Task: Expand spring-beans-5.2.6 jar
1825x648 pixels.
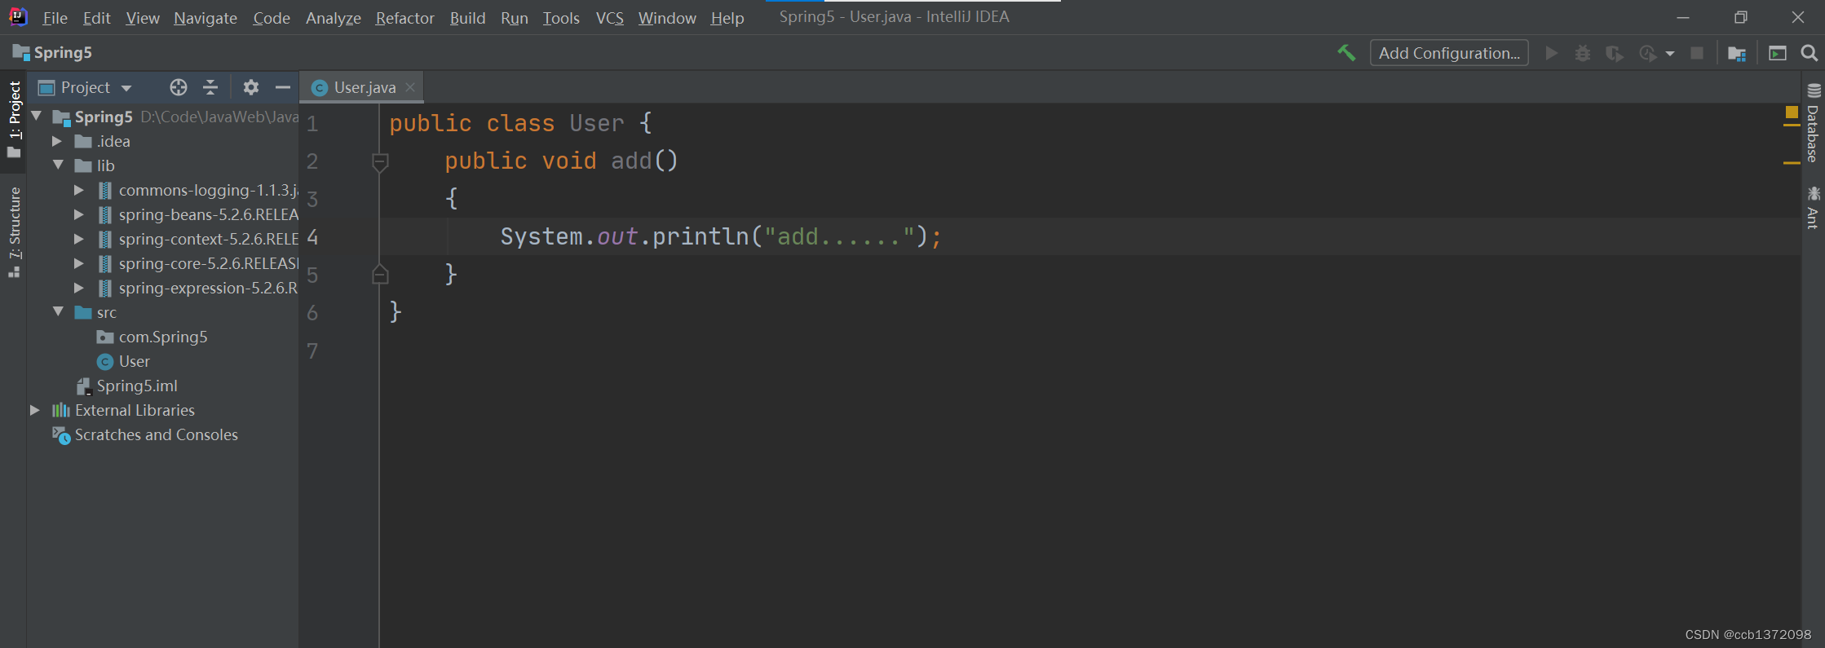Action: 78,214
